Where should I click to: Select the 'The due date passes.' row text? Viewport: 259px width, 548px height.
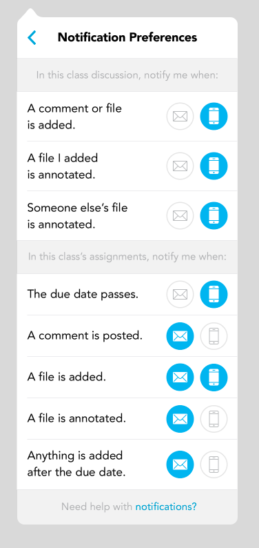(x=83, y=294)
